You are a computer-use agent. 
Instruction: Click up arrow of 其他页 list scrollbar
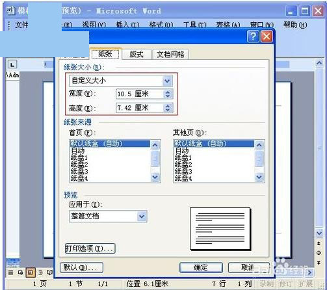click(x=259, y=145)
